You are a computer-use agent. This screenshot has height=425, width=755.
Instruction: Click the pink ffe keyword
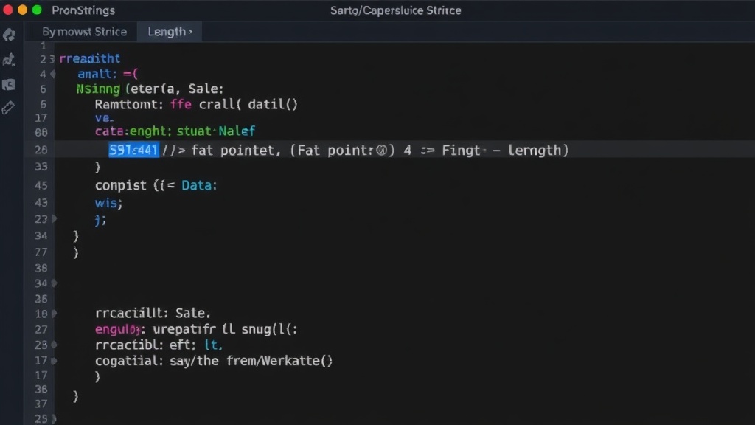click(181, 105)
